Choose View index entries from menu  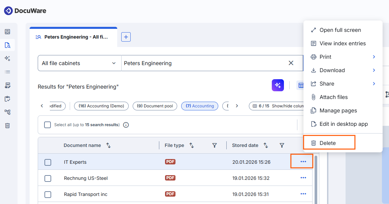pyautogui.click(x=343, y=43)
